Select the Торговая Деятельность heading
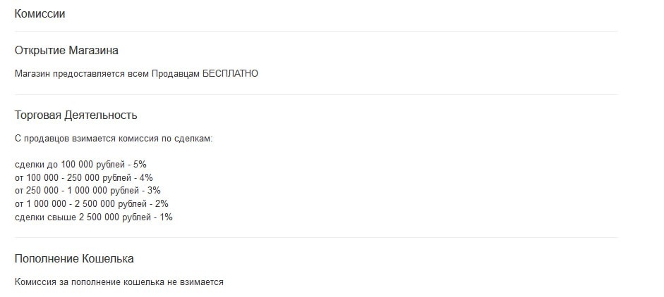 coord(76,115)
